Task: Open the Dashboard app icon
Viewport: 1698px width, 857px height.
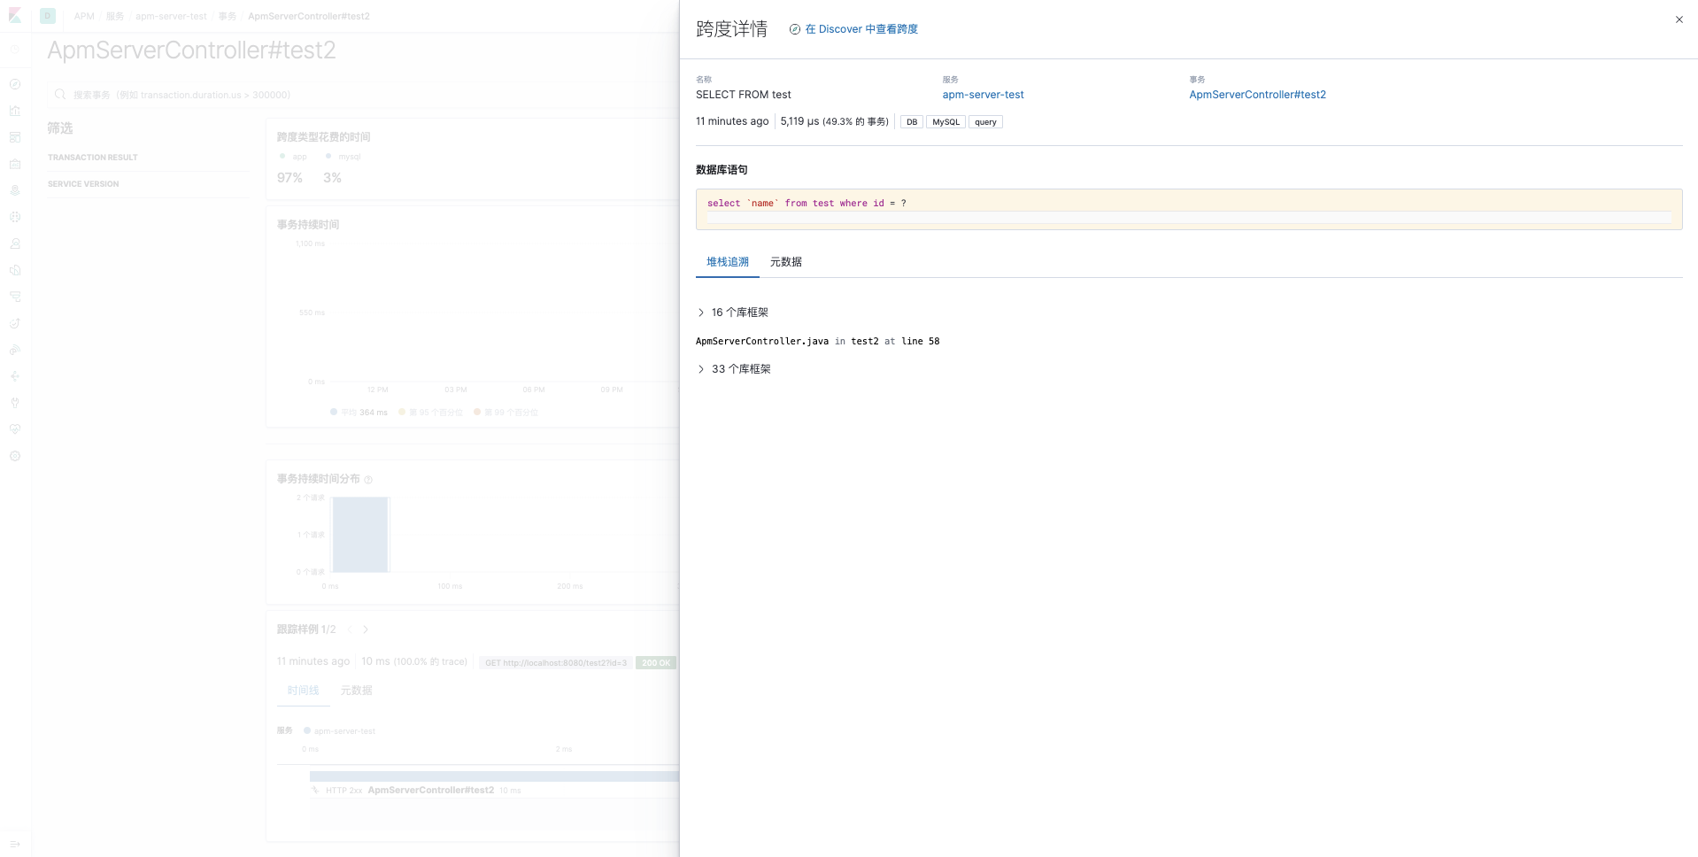Action: click(15, 137)
